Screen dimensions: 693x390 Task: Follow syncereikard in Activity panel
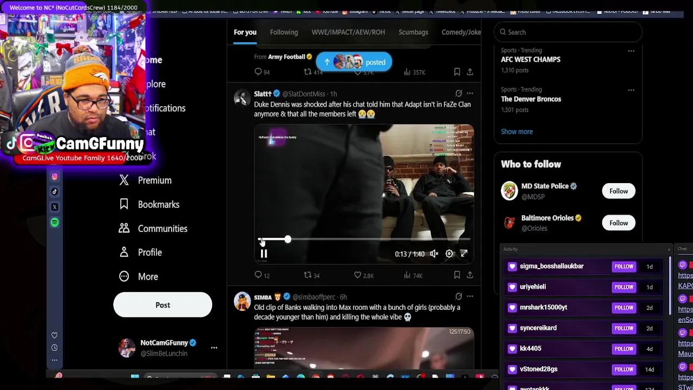tap(624, 328)
